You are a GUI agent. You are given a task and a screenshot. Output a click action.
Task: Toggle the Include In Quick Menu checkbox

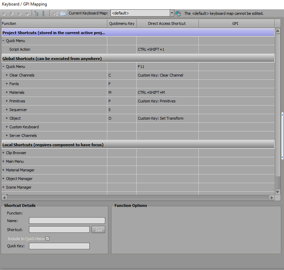(x=48, y=239)
